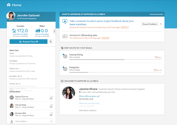This screenshot has width=177, height=125.
Task: Select Warren Poole's name
Action: click(x=21, y=105)
